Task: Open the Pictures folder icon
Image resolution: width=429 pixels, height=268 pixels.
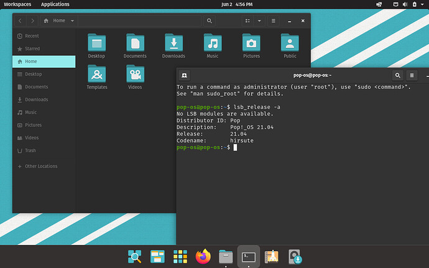Action: (x=251, y=43)
